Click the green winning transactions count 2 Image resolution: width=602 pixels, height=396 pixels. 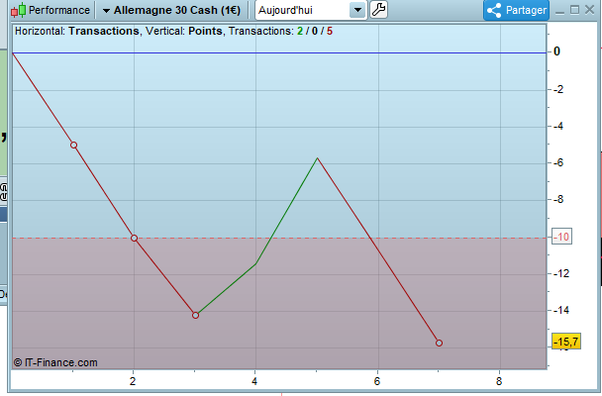[300, 31]
